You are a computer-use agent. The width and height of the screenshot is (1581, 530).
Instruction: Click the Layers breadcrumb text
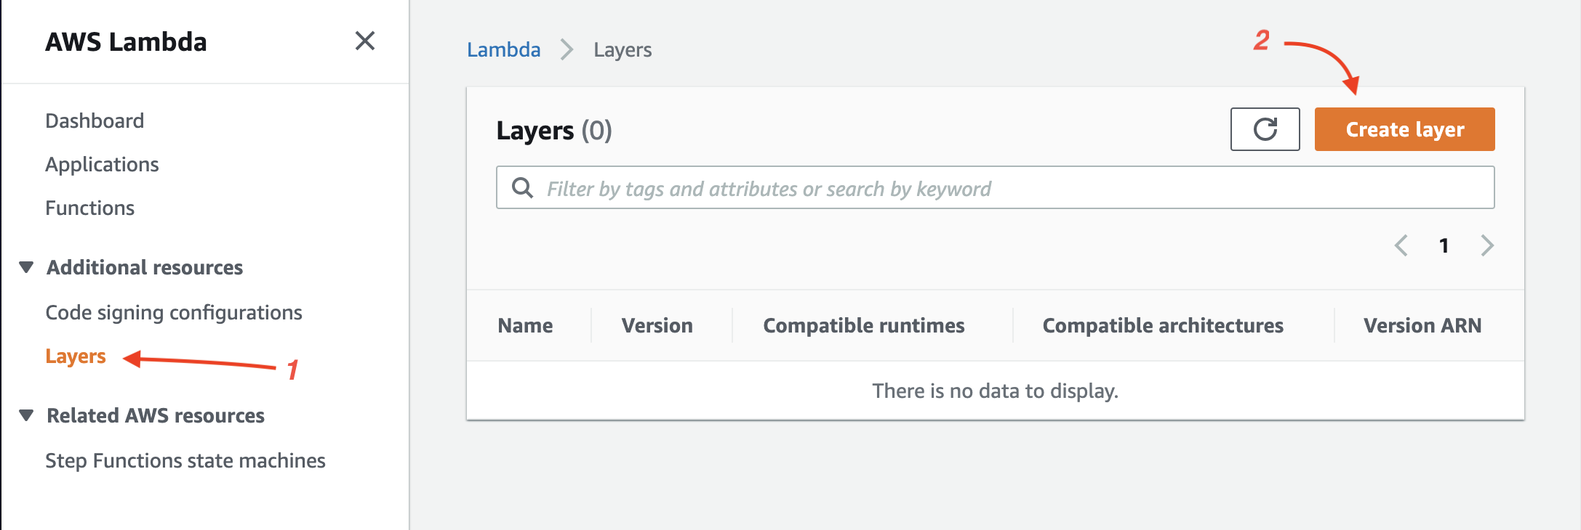pos(623,50)
